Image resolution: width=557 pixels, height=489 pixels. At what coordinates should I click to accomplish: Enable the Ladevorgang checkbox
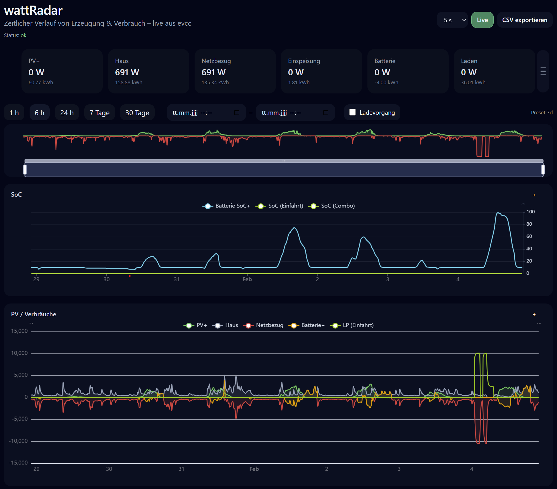click(x=353, y=112)
